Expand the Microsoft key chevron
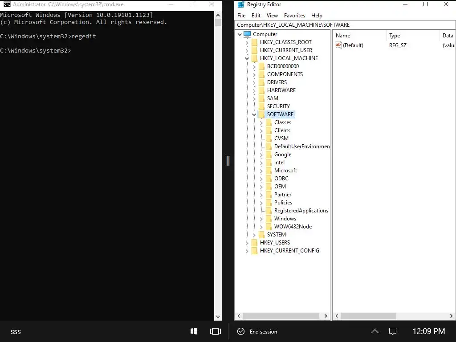This screenshot has width=456, height=342. (261, 171)
